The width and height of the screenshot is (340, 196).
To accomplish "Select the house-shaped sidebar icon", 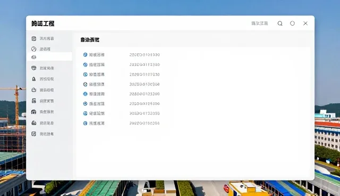I will (33, 112).
